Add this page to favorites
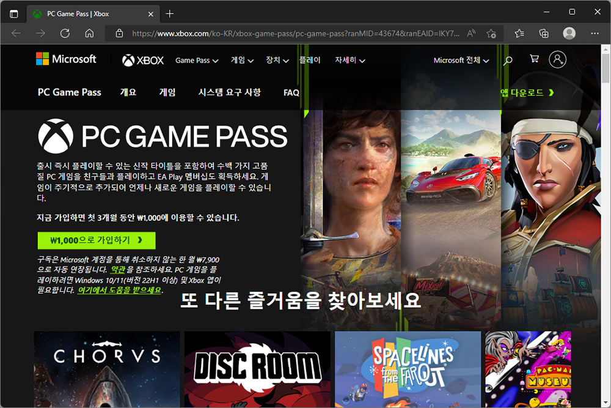 491,34
